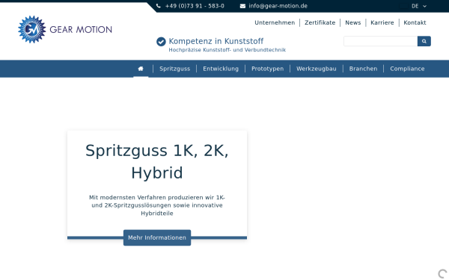Click the magnifier search button
The height and width of the screenshot is (280, 449).
(424, 41)
